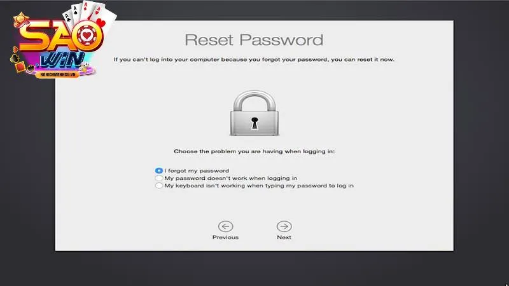This screenshot has height=286, width=509.
Task: Select "My keyboard isn't working" radio button
Action: point(158,186)
